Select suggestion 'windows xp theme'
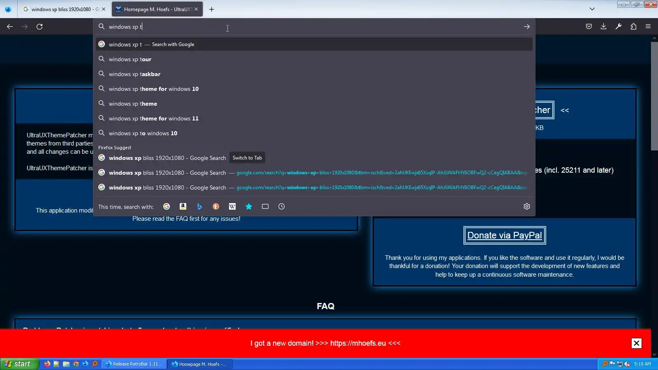 [314, 104]
